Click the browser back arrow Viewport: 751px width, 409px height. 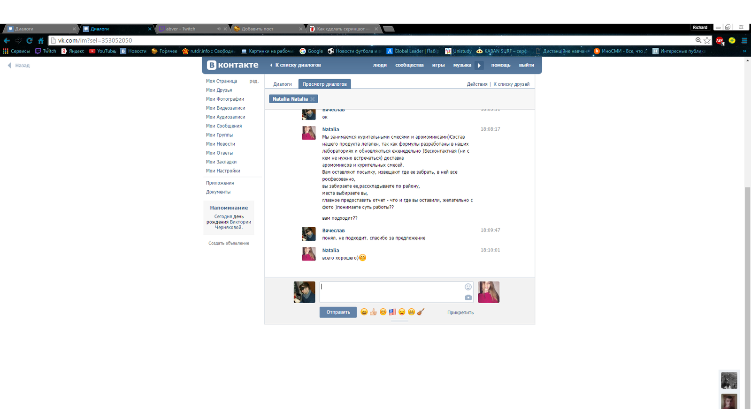[x=7, y=41]
